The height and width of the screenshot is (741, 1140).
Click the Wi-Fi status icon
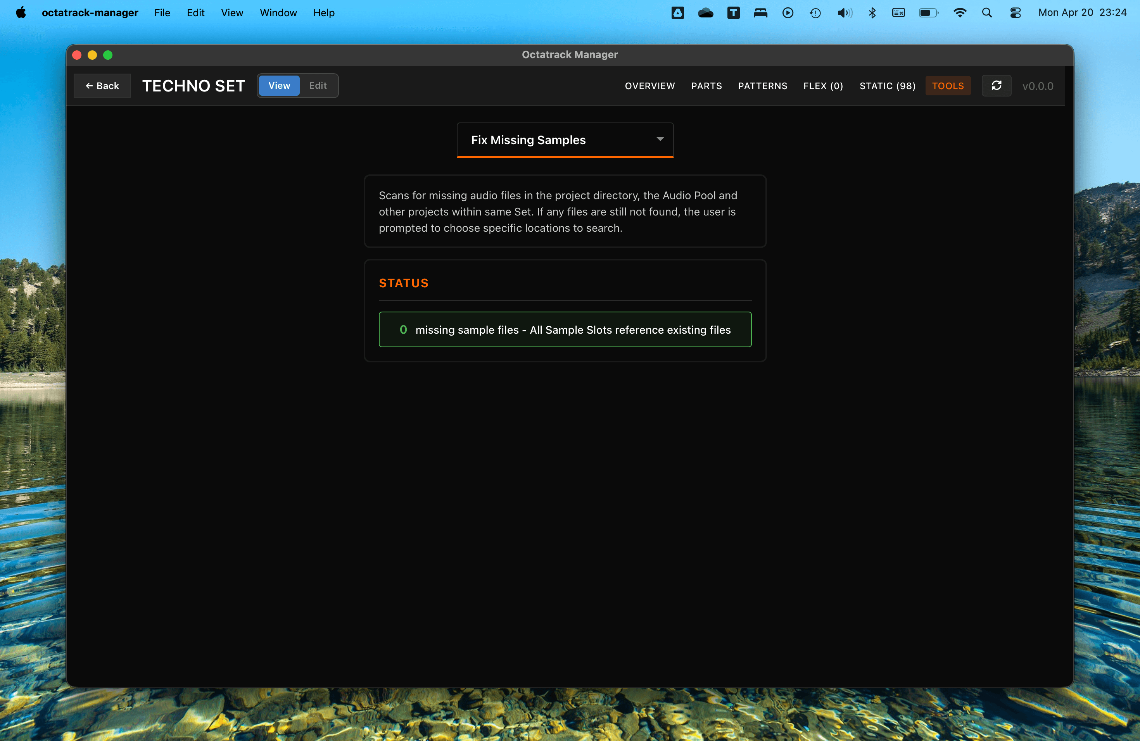coord(959,13)
